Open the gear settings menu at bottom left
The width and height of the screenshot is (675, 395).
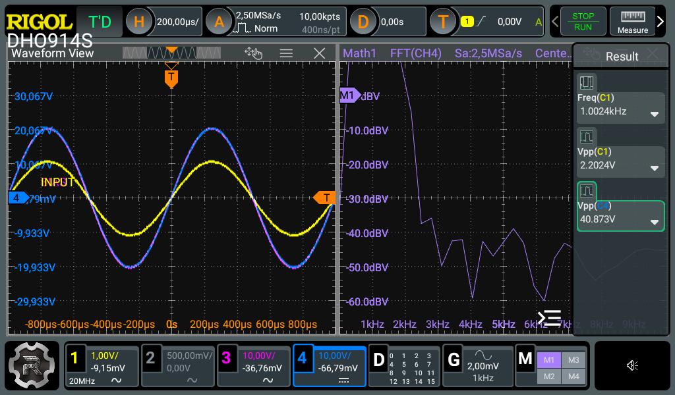[x=32, y=365]
